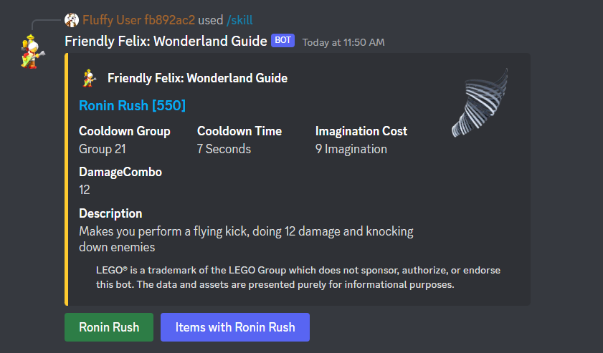The height and width of the screenshot is (353, 603).
Task: Click the 7 Seconds cooldown value
Action: pos(224,149)
